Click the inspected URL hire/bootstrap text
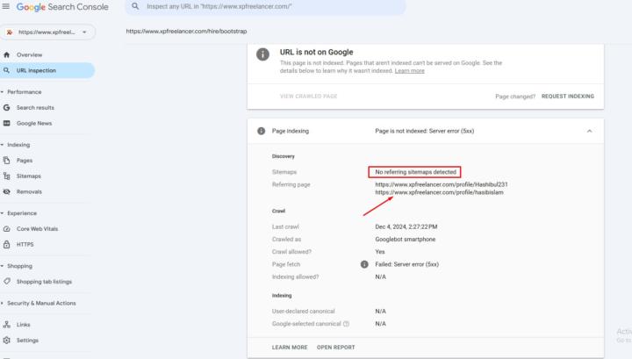Screen dimensions: 632x359 click(186, 31)
